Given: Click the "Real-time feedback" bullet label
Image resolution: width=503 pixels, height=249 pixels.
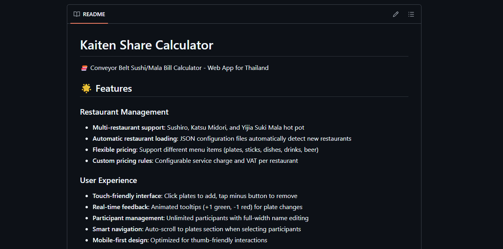Looking at the screenshot, I should [120, 207].
